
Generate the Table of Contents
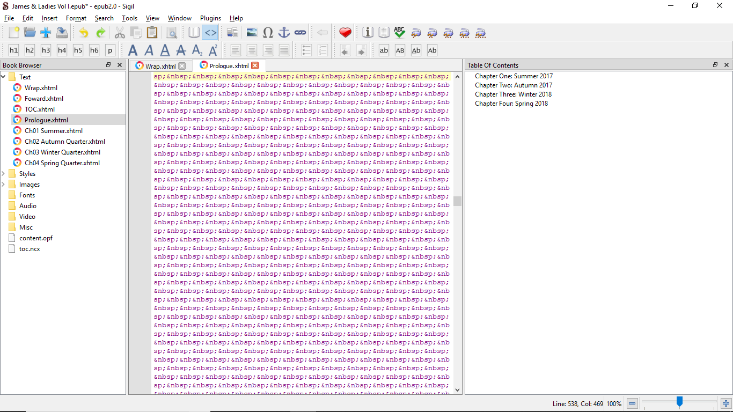click(384, 33)
